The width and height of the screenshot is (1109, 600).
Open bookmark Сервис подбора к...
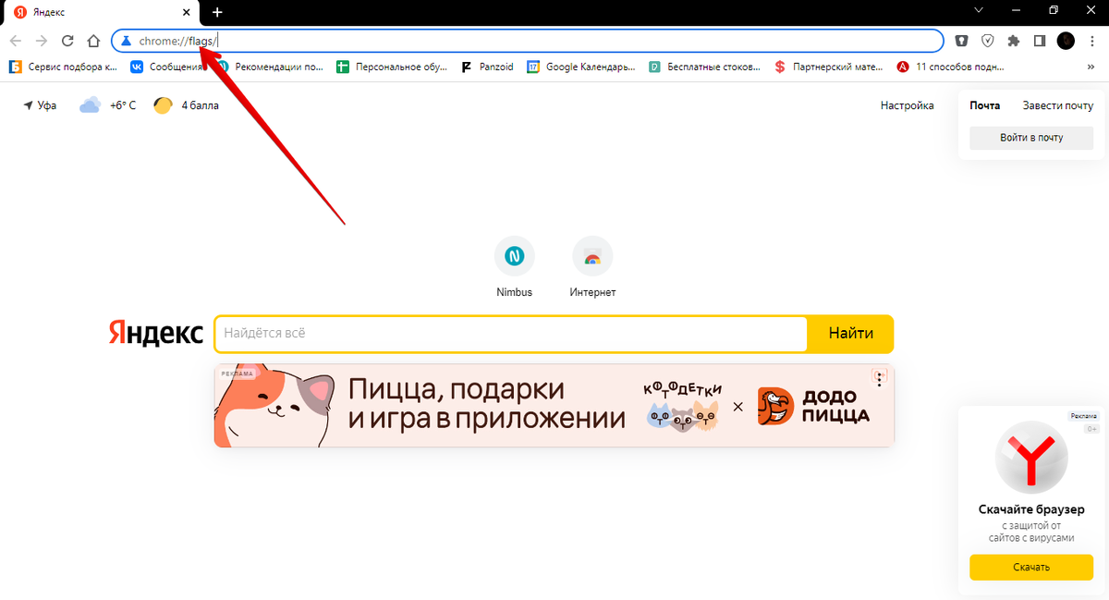pyautogui.click(x=64, y=67)
